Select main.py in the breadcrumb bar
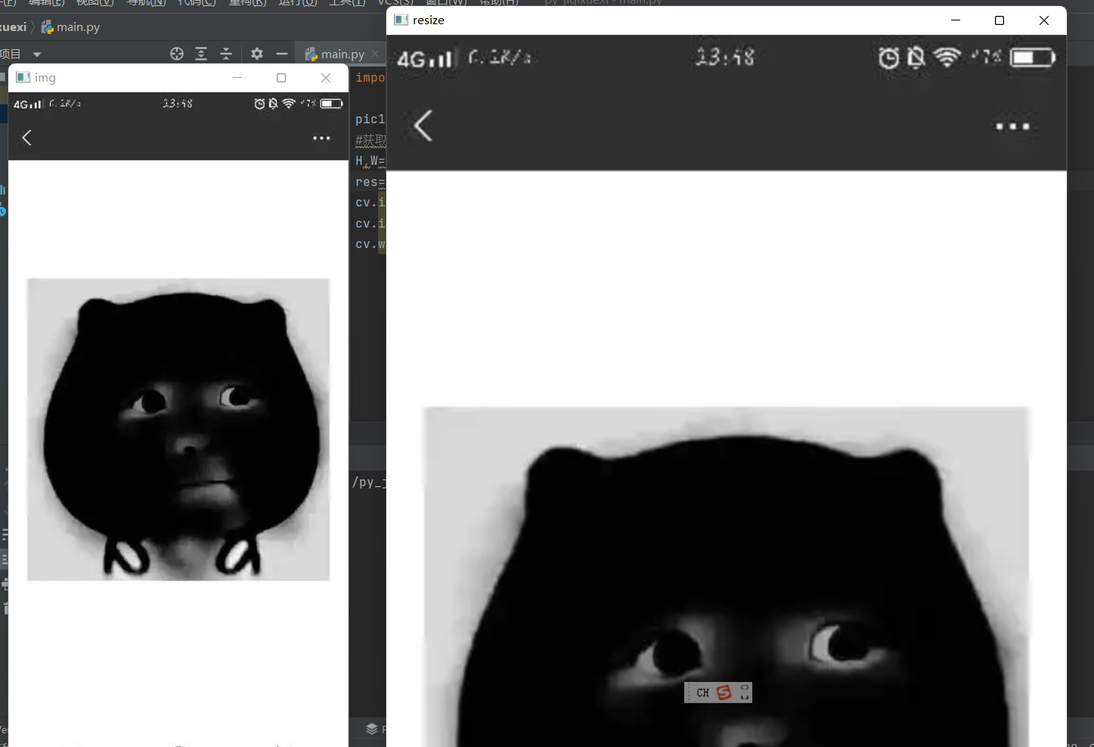 [x=70, y=27]
